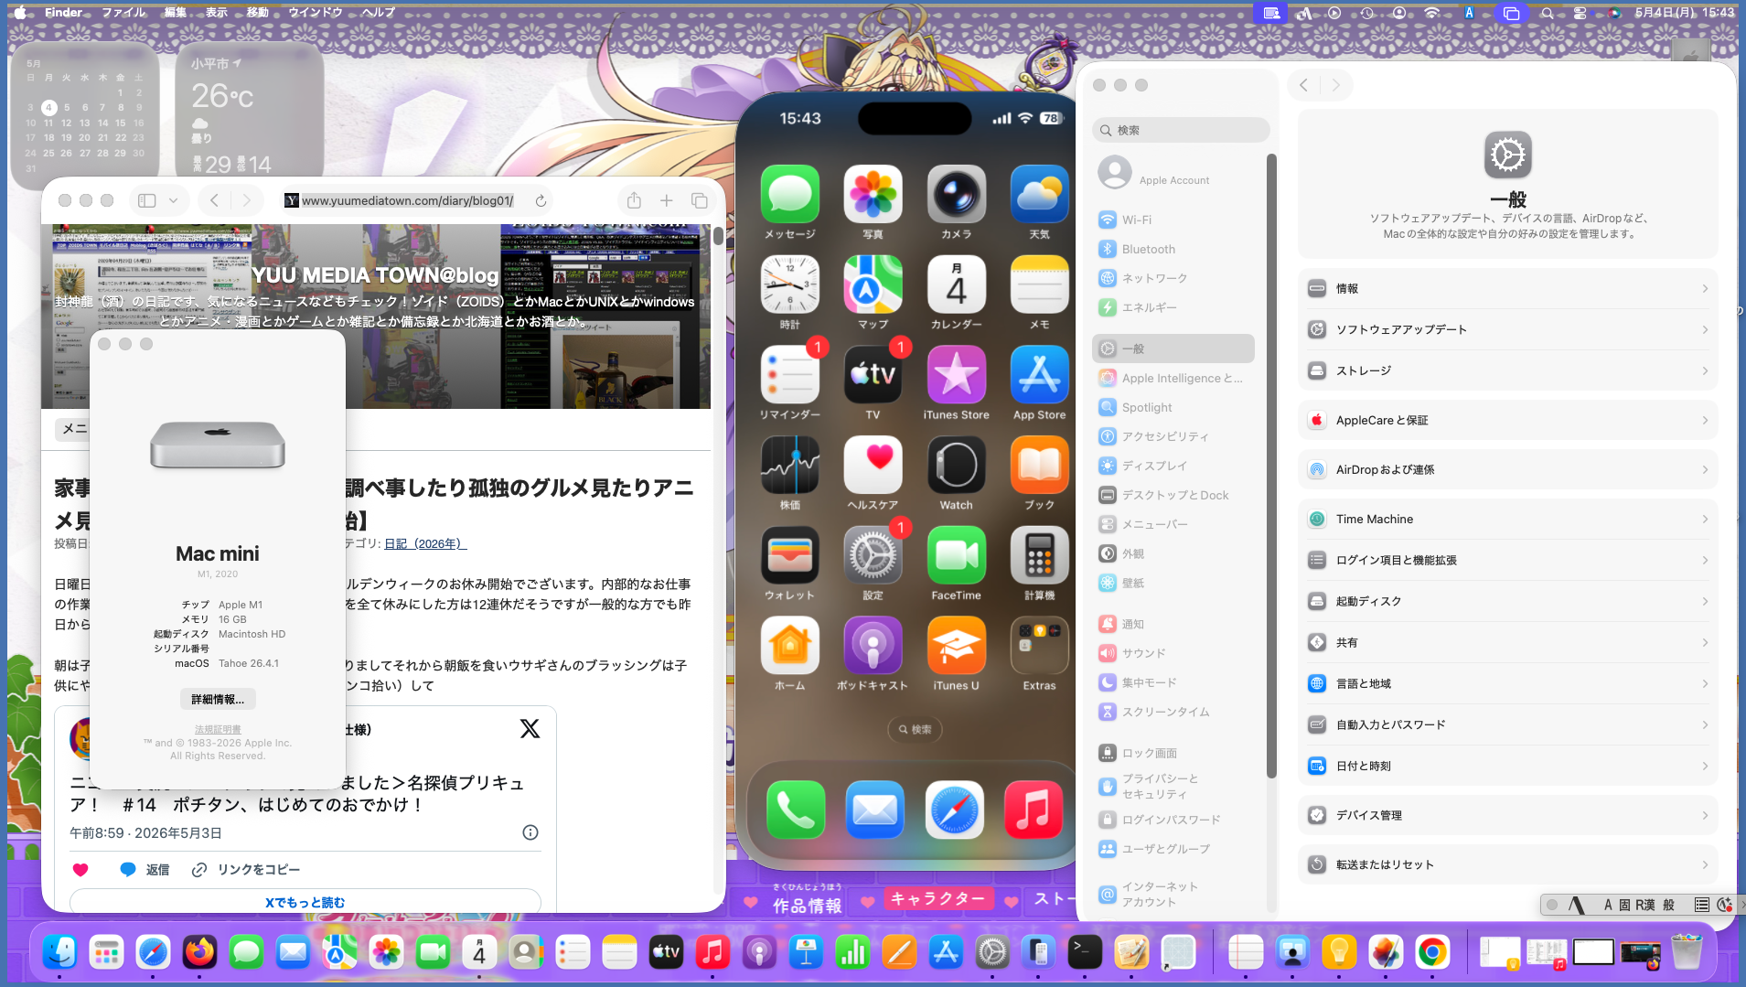Open Reminders app with badge on iPhone
This screenshot has height=987, width=1746.
point(790,375)
